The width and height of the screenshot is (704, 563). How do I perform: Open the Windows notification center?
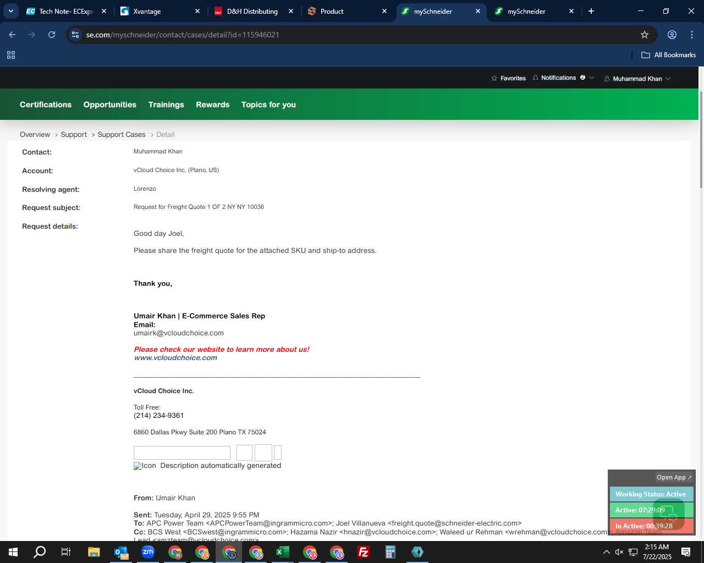686,552
